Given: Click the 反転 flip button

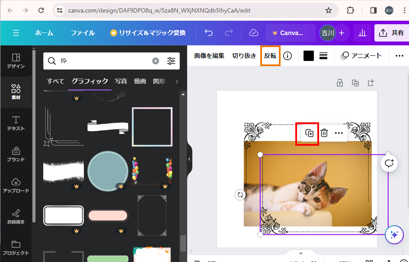Looking at the screenshot, I should coord(270,56).
